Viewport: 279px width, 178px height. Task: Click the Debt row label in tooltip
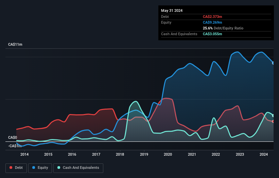click(x=165, y=17)
